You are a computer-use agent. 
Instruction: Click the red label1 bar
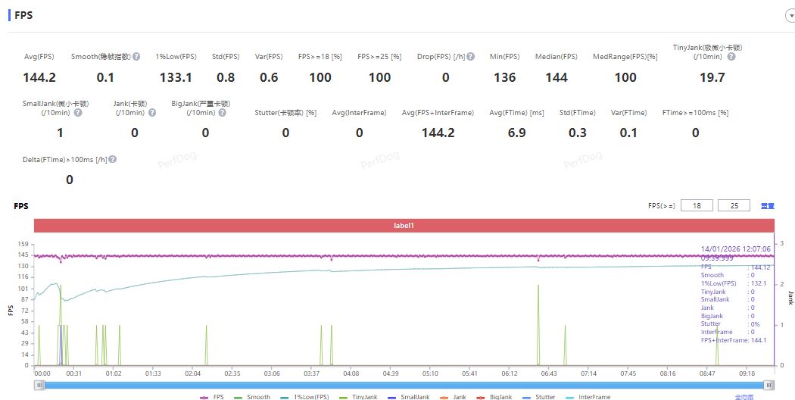[x=404, y=226]
